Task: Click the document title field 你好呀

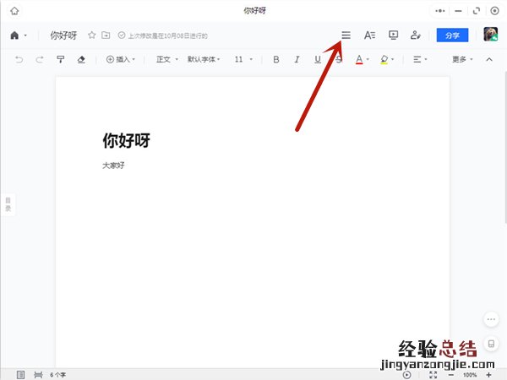Action: coord(64,35)
